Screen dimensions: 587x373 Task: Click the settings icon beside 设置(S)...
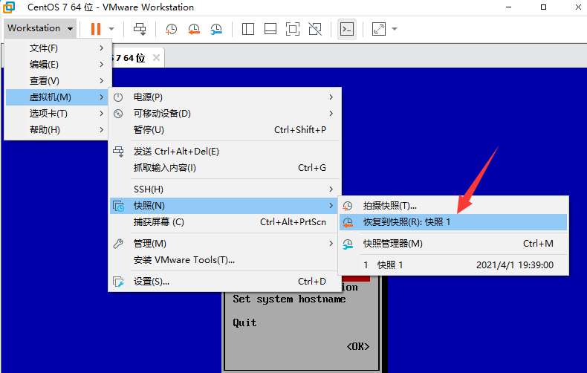(x=118, y=282)
